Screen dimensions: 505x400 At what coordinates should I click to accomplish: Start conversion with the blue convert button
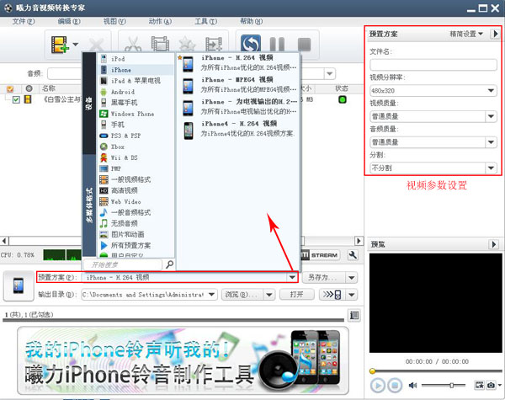[251, 44]
